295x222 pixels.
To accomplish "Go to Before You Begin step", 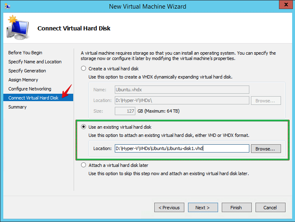I will pos(25,53).
